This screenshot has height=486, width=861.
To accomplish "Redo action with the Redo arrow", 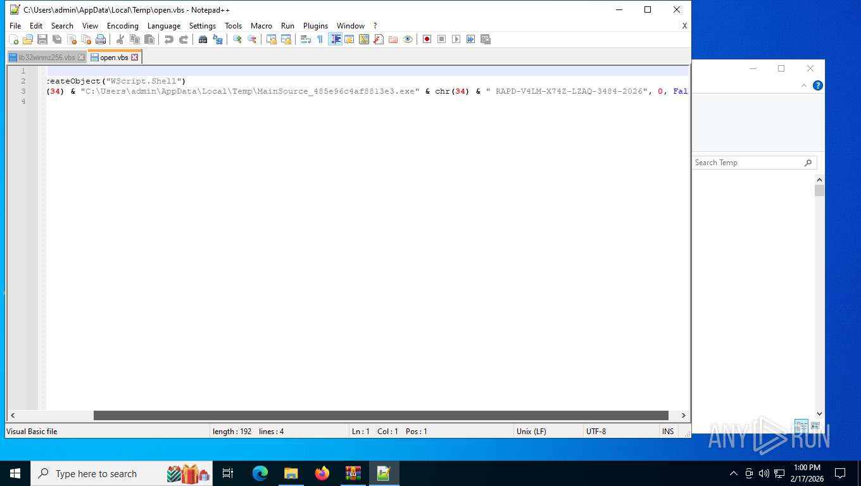I will coord(184,39).
